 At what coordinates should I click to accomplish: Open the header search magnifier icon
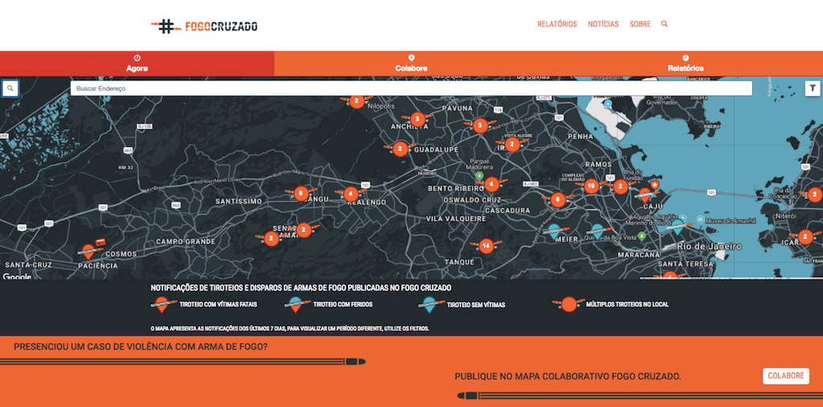pos(664,24)
